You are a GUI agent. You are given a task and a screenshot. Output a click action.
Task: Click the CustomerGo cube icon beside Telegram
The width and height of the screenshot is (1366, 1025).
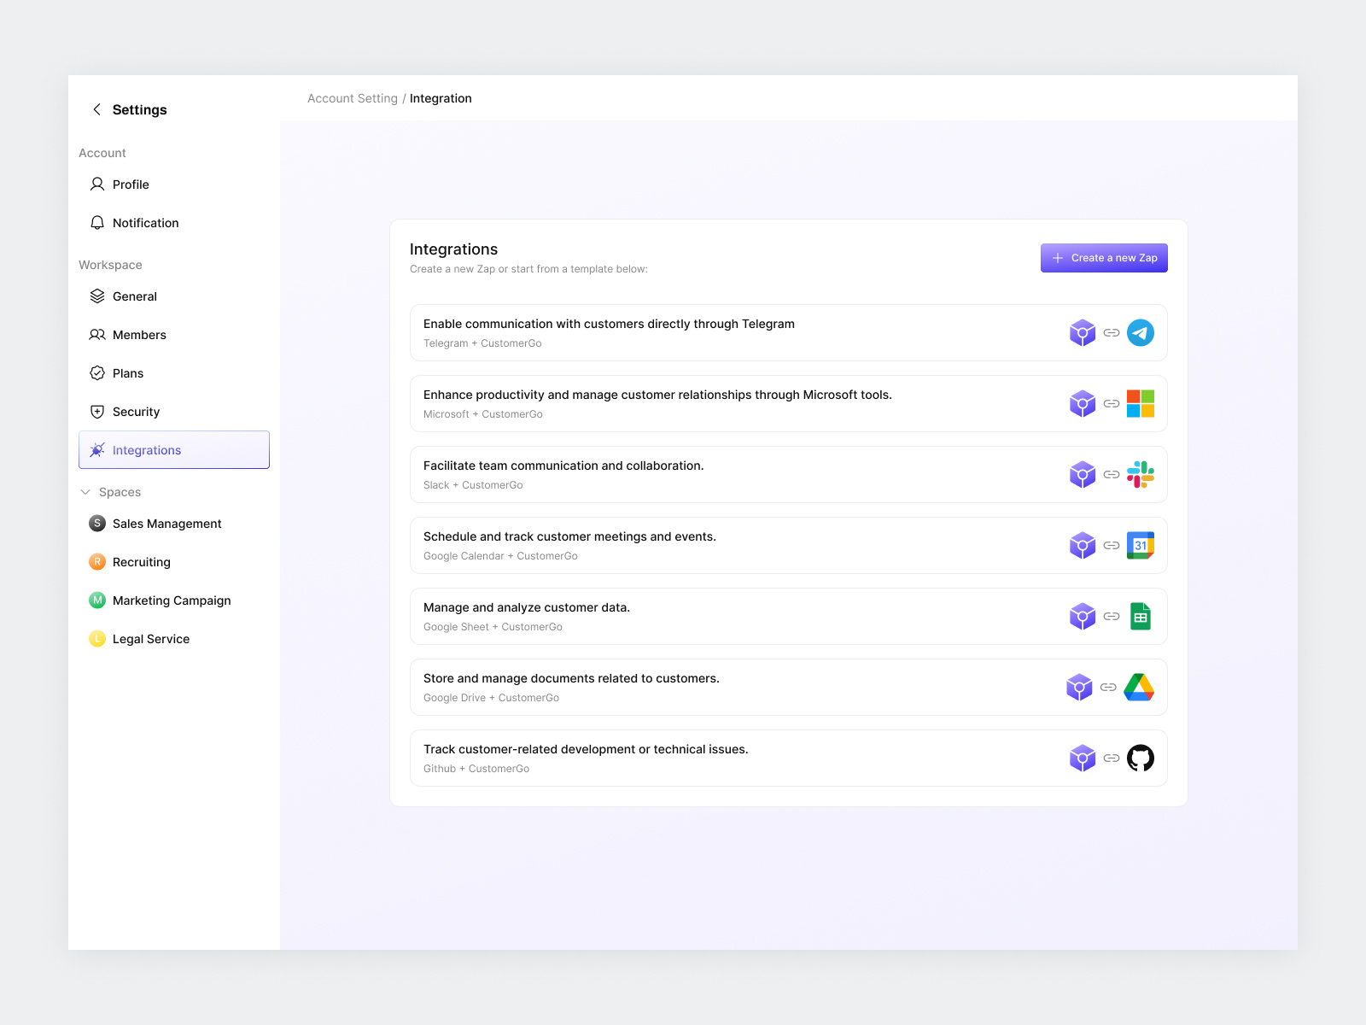click(1083, 332)
